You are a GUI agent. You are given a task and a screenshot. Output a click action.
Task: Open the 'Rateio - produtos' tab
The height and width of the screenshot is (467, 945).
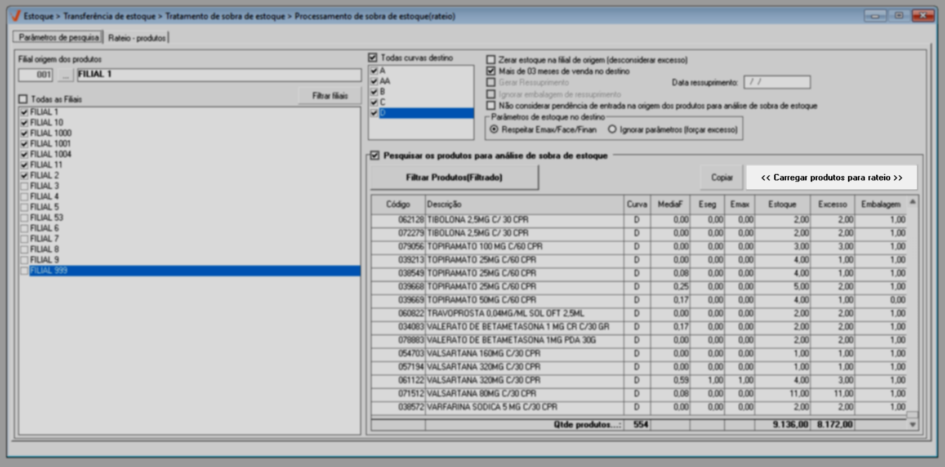pos(137,38)
